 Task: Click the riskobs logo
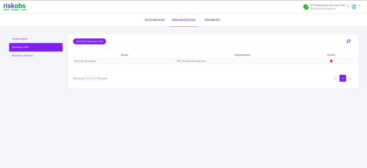pyautogui.click(x=14, y=7)
